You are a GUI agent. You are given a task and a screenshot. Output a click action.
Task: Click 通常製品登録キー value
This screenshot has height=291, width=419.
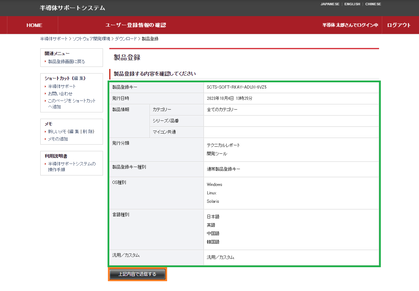tap(224, 169)
